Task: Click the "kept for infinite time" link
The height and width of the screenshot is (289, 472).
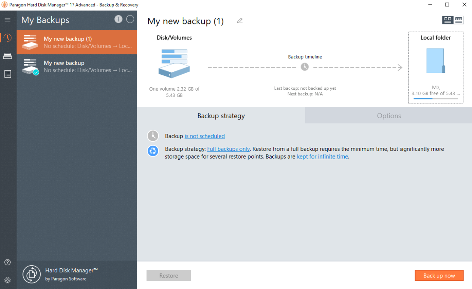Action: pyautogui.click(x=322, y=156)
